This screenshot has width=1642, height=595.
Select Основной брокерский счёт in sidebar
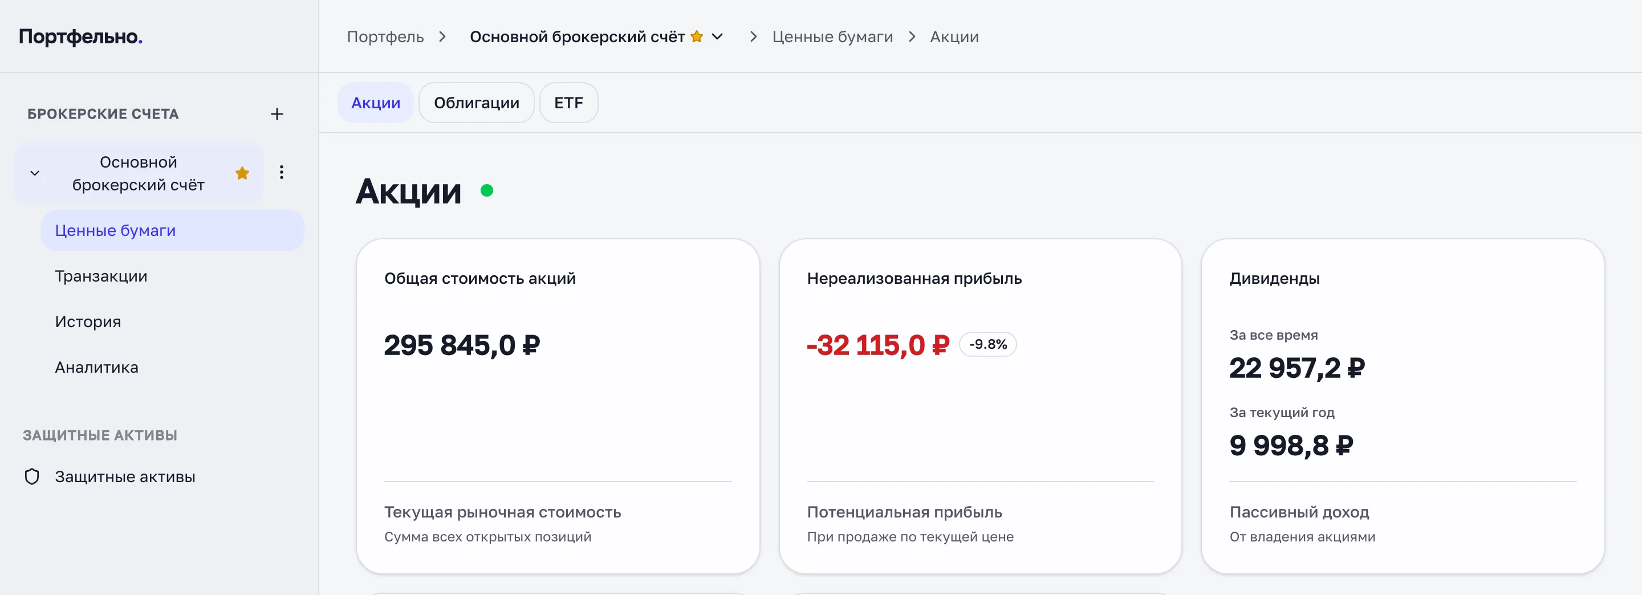coord(139,173)
